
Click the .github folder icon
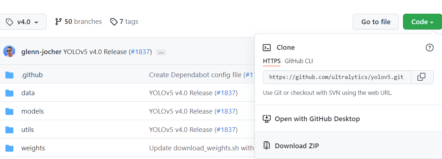pyautogui.click(x=9, y=75)
